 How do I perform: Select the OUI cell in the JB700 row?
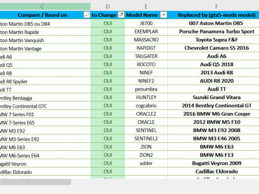coord(108,23)
